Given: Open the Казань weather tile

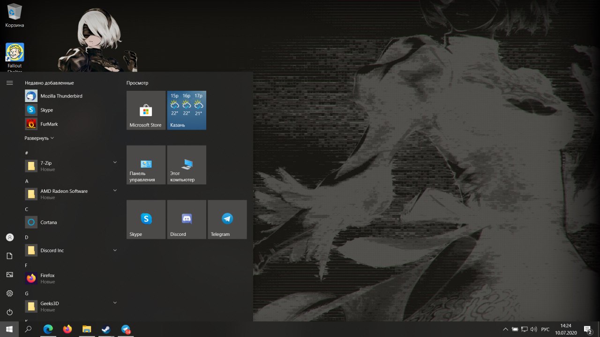Looking at the screenshot, I should pyautogui.click(x=187, y=110).
